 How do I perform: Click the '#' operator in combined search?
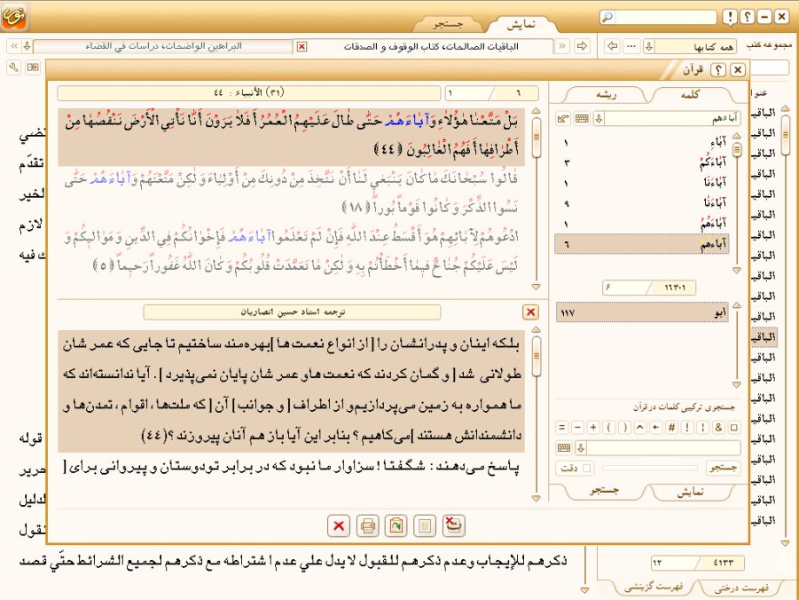pyautogui.click(x=673, y=426)
